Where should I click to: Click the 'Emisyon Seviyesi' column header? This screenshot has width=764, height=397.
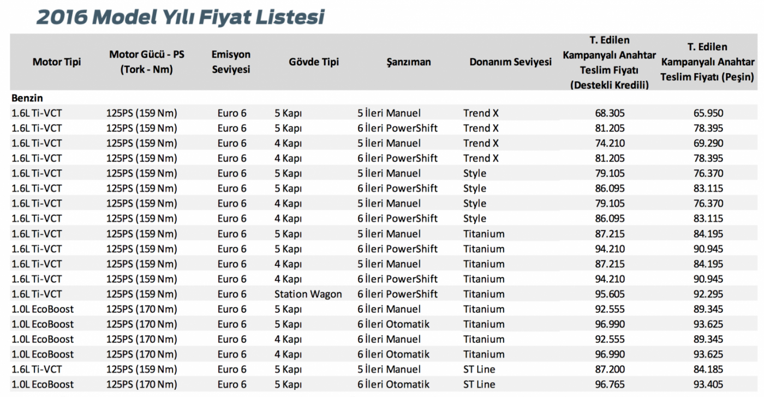pyautogui.click(x=231, y=62)
